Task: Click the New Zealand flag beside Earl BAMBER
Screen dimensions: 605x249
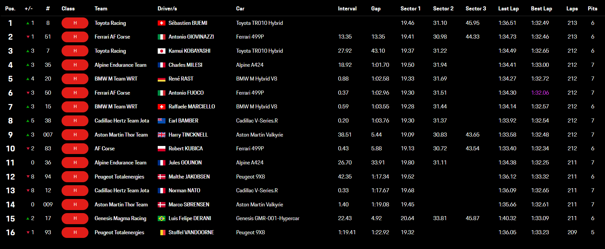Action: [x=161, y=121]
